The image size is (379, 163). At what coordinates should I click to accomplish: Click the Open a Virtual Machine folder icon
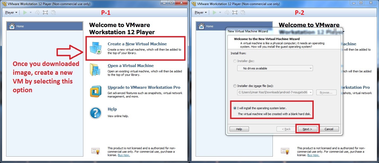point(96,70)
